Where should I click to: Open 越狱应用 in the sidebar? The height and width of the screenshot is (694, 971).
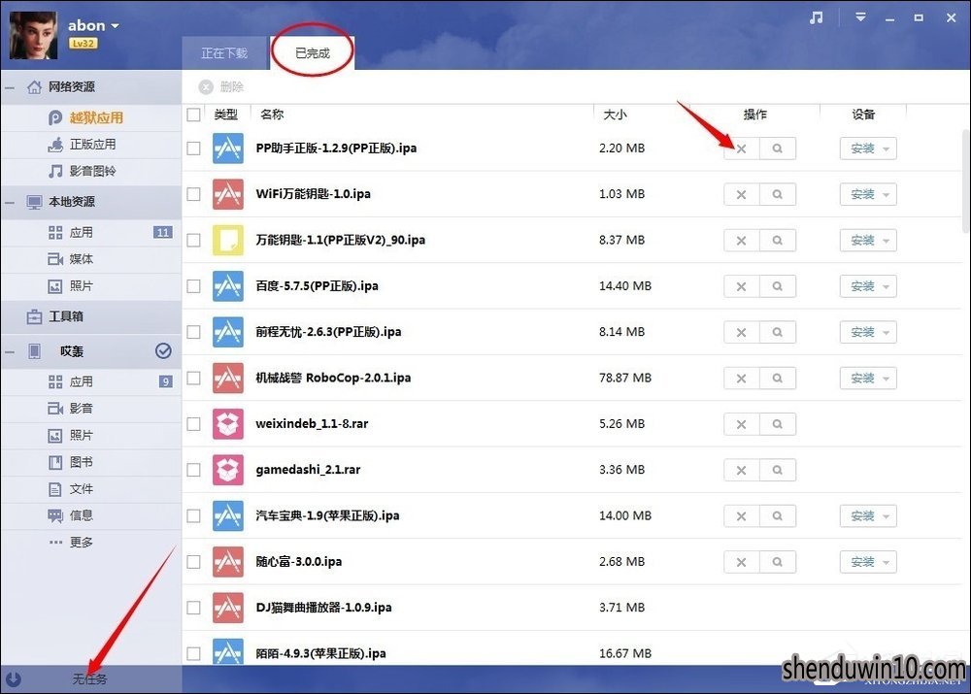[x=91, y=117]
